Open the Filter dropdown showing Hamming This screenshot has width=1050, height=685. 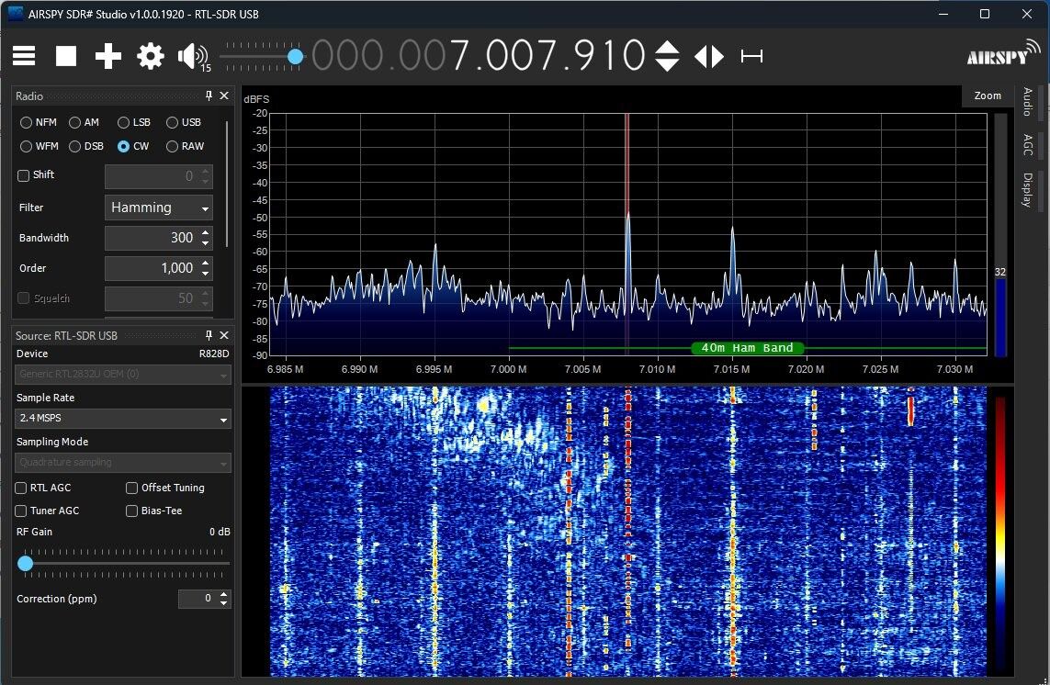[158, 208]
